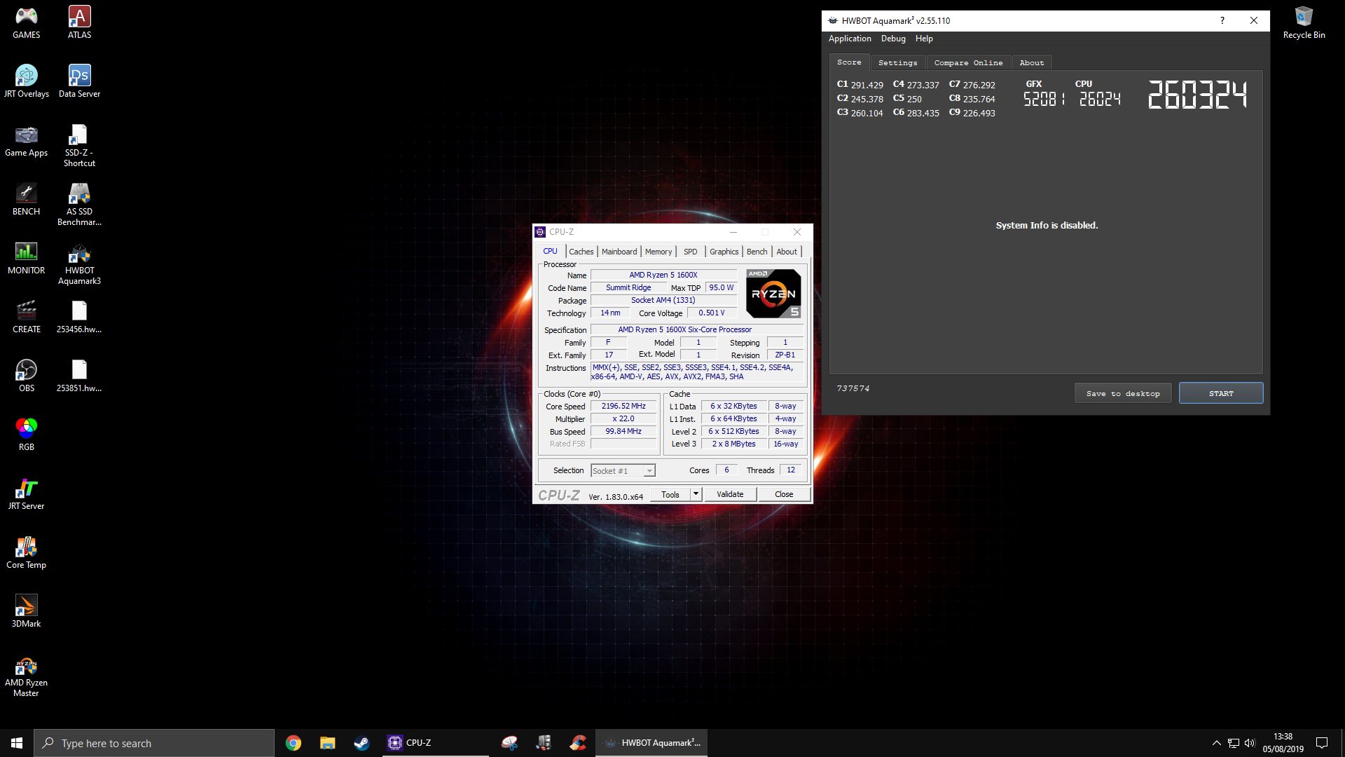
Task: Open the BENCH desktop icon
Action: coord(27,199)
